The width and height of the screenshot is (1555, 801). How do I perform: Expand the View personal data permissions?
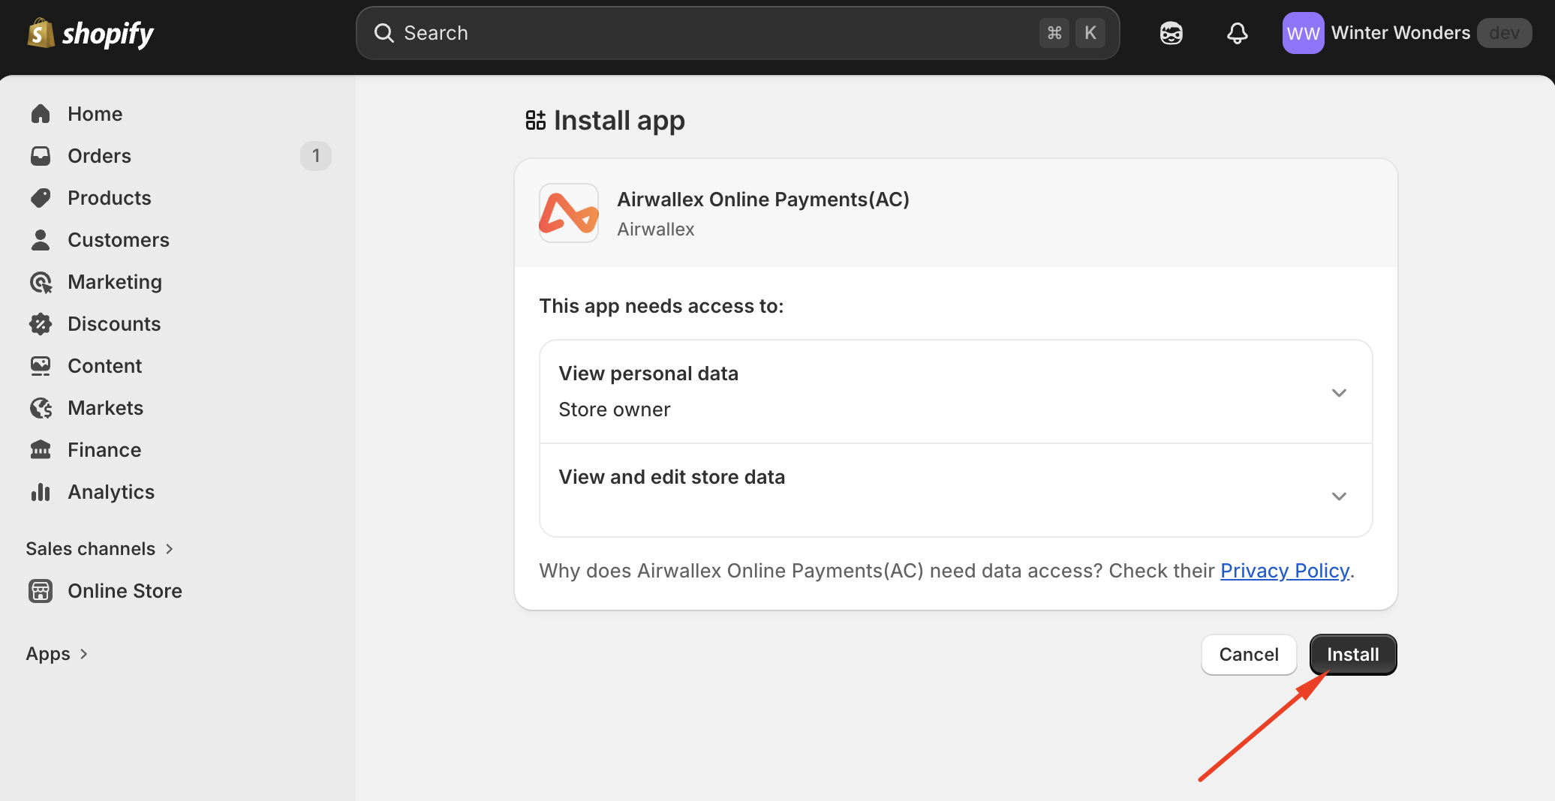pos(1339,392)
